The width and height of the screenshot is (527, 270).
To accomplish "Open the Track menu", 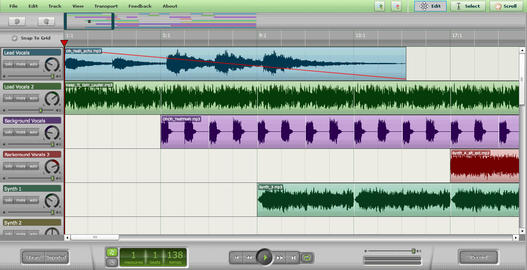I will coord(55,6).
